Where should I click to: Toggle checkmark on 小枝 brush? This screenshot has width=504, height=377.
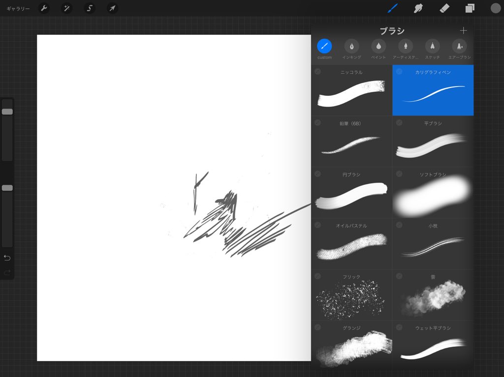[x=399, y=225]
